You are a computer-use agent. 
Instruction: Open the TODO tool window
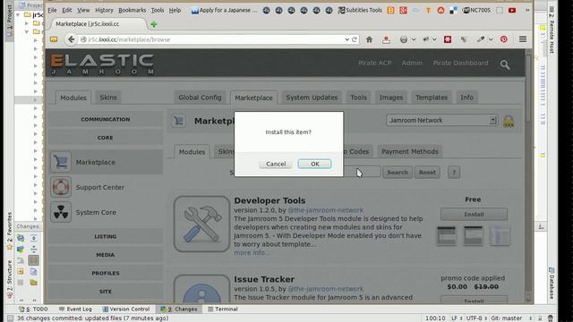33,309
